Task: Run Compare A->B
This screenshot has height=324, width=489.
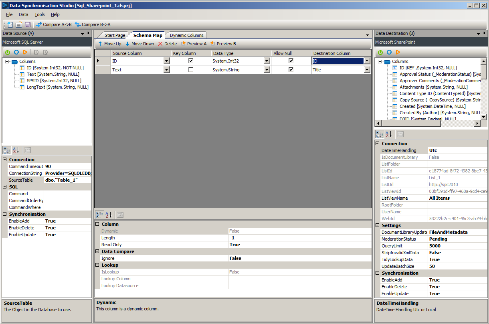Action: 54,24
